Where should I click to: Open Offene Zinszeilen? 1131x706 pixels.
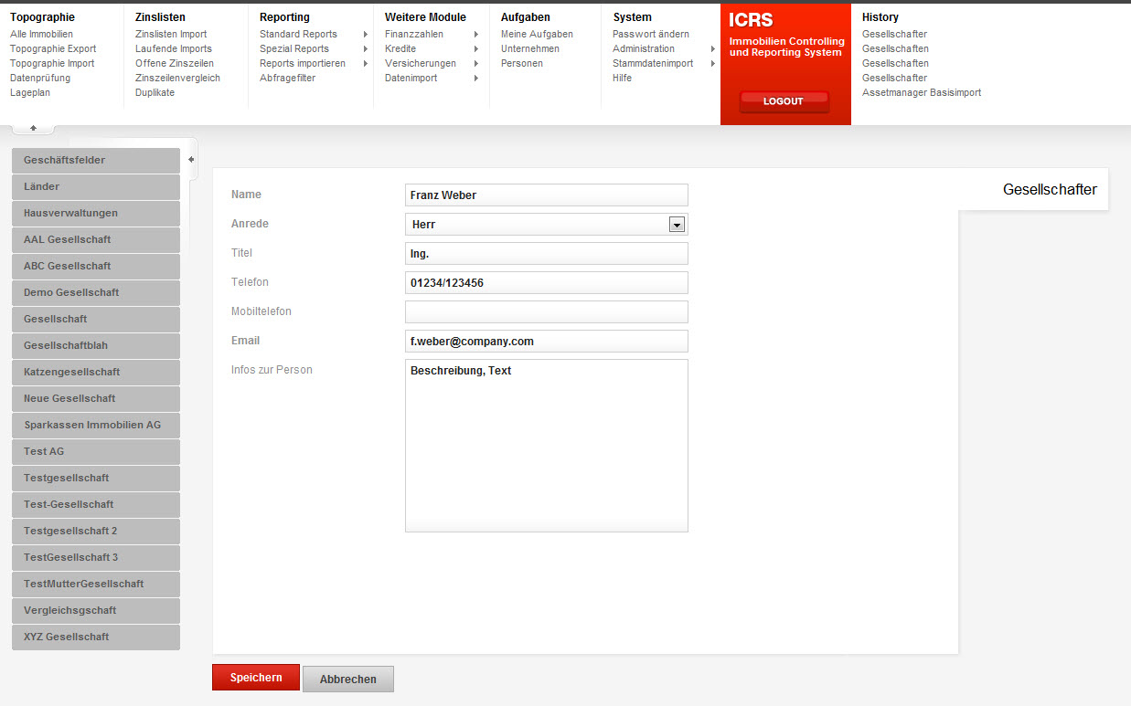point(175,63)
